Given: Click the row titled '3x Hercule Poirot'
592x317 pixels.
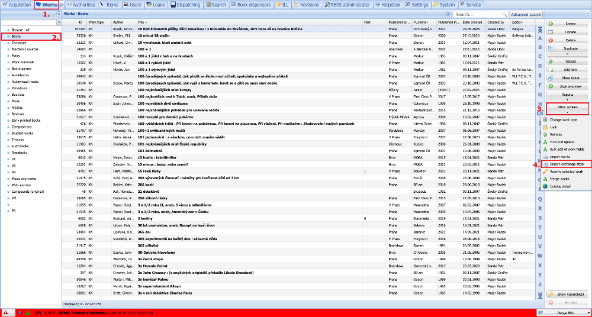Looking at the screenshot, I should 298,266.
